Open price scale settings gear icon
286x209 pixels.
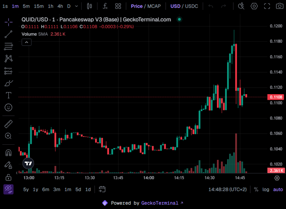pyautogui.click(x=277, y=178)
